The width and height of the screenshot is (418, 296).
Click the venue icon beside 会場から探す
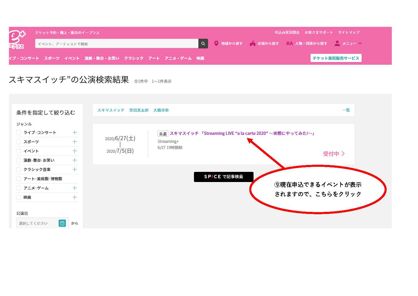pyautogui.click(x=253, y=44)
